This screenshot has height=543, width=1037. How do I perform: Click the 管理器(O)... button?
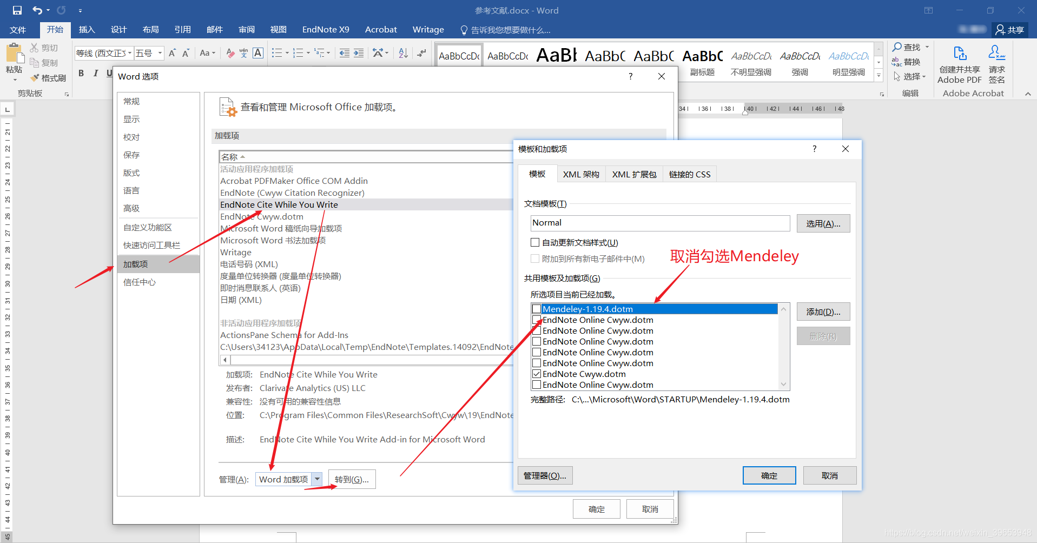(x=545, y=475)
